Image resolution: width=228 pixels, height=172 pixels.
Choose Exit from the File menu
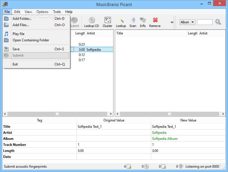pyautogui.click(x=36, y=64)
